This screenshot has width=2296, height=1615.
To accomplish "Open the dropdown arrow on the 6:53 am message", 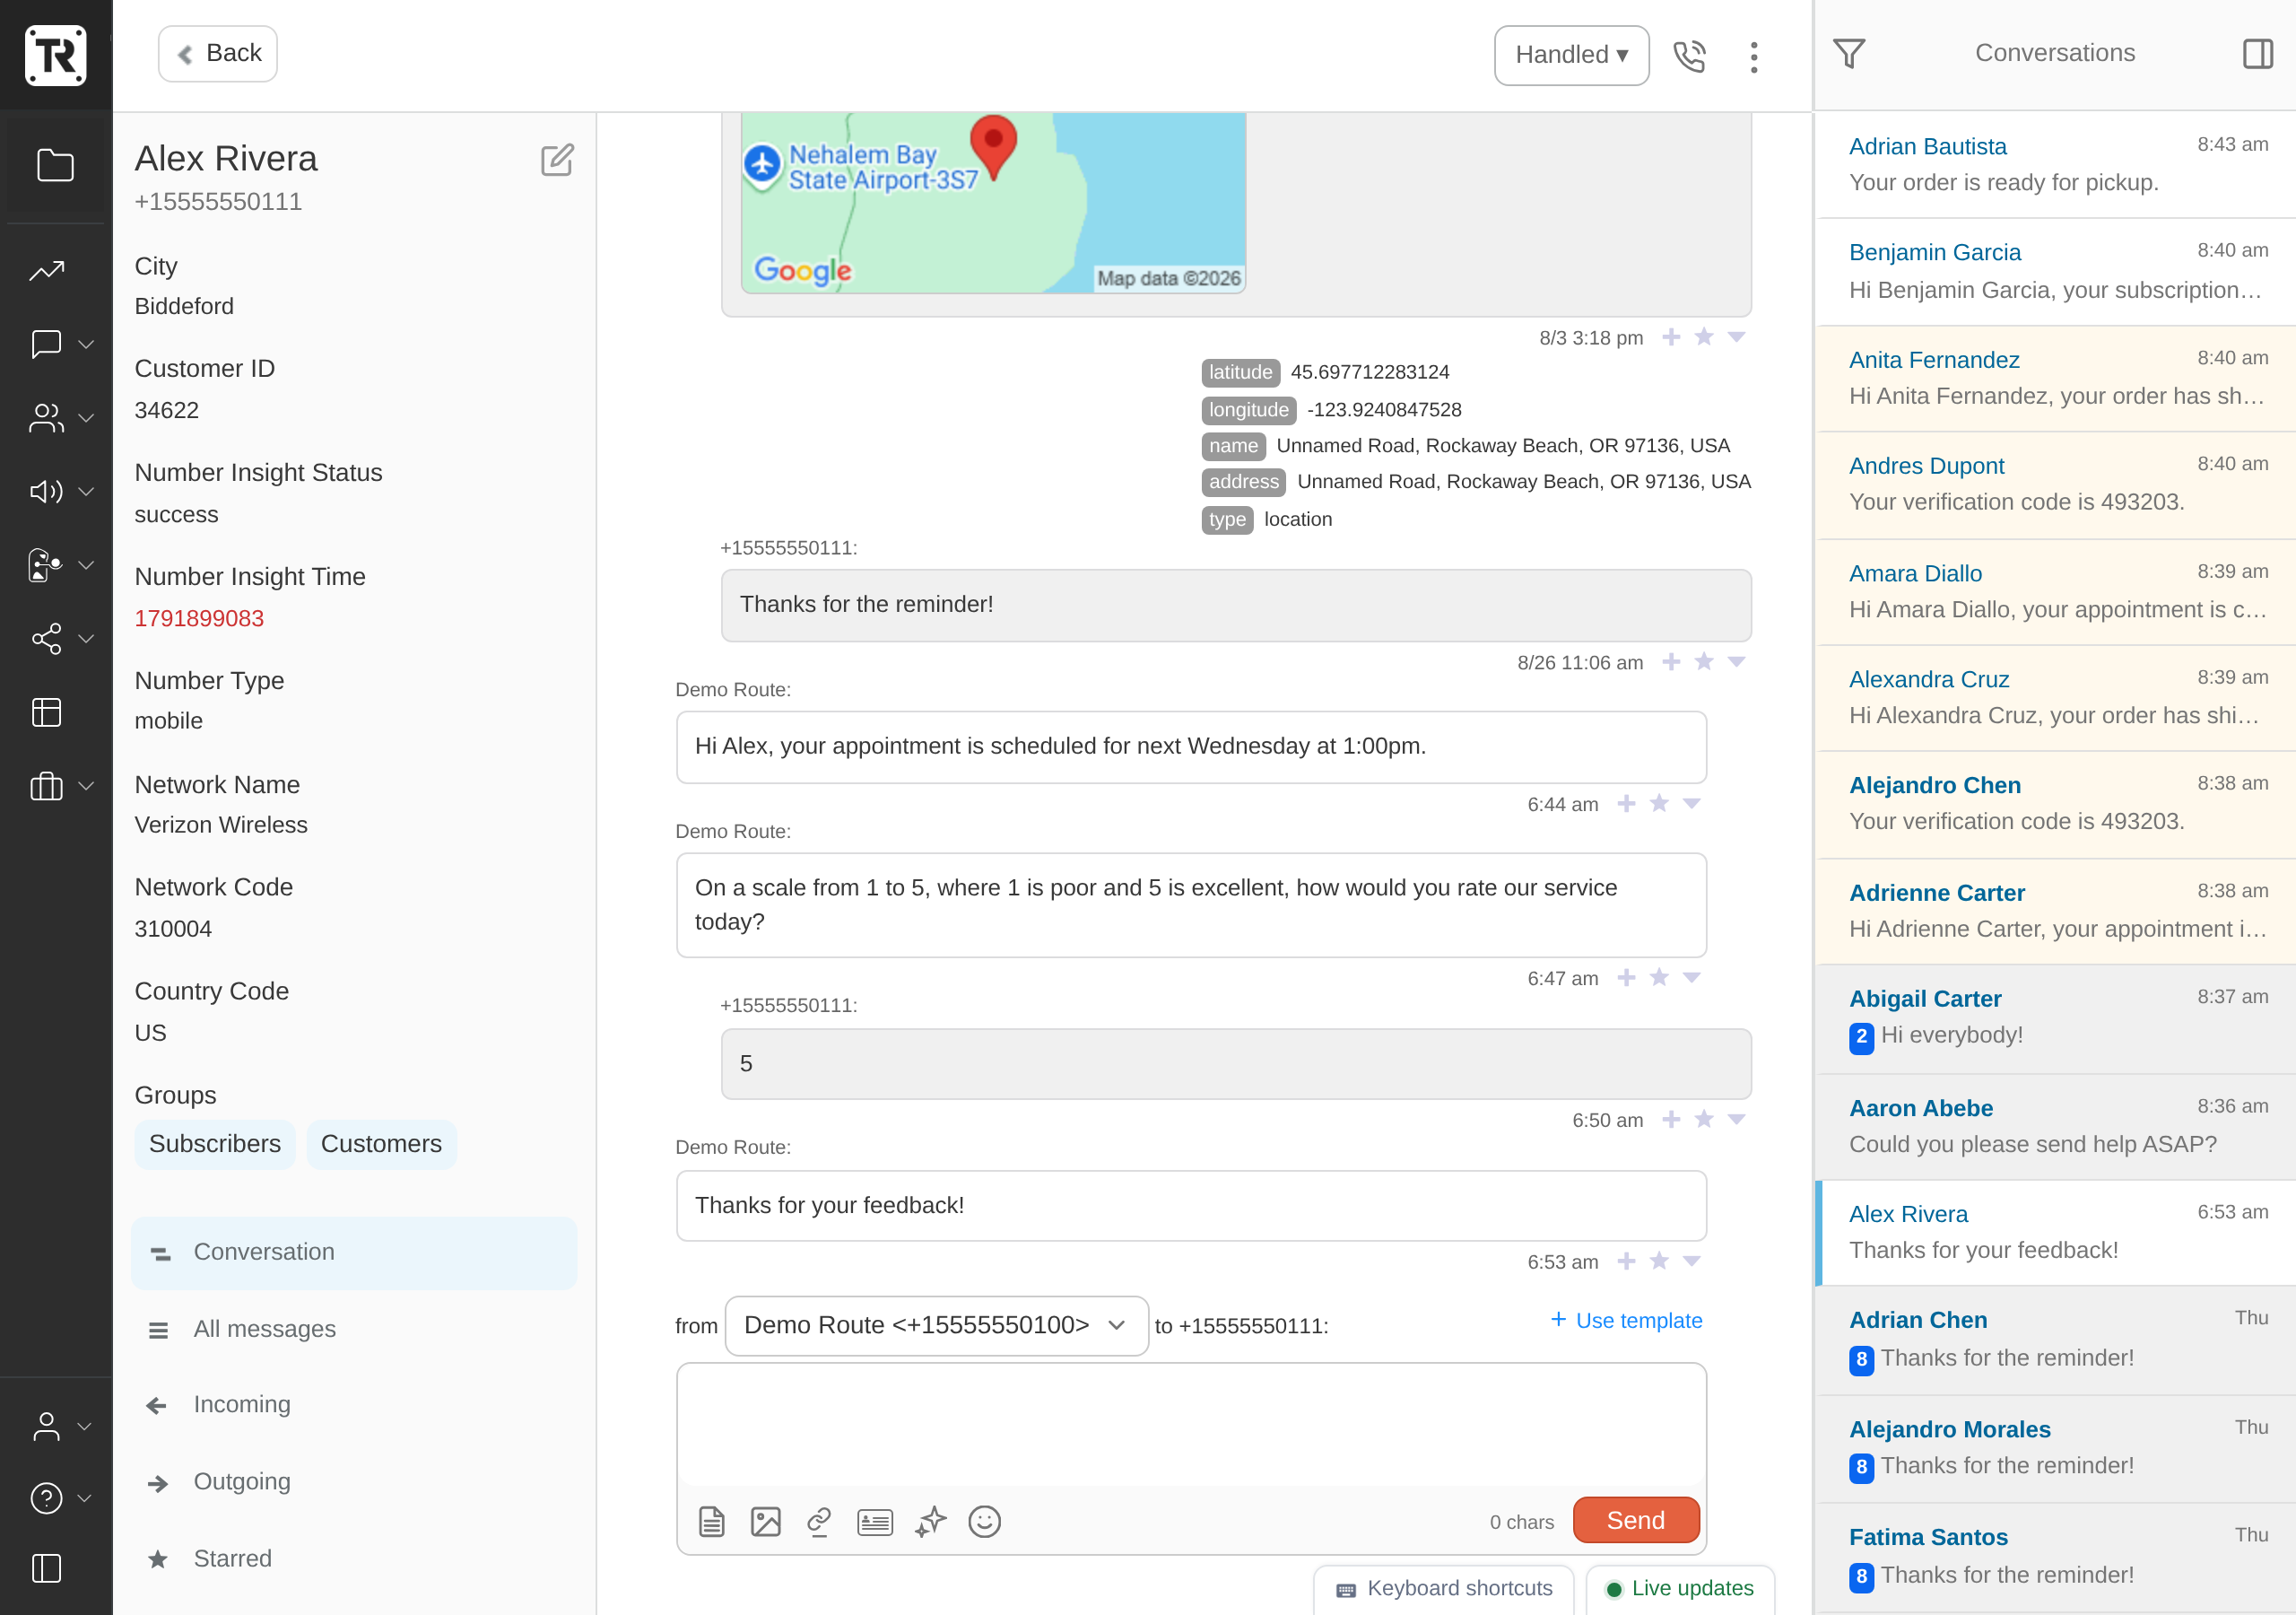I will point(1692,1261).
